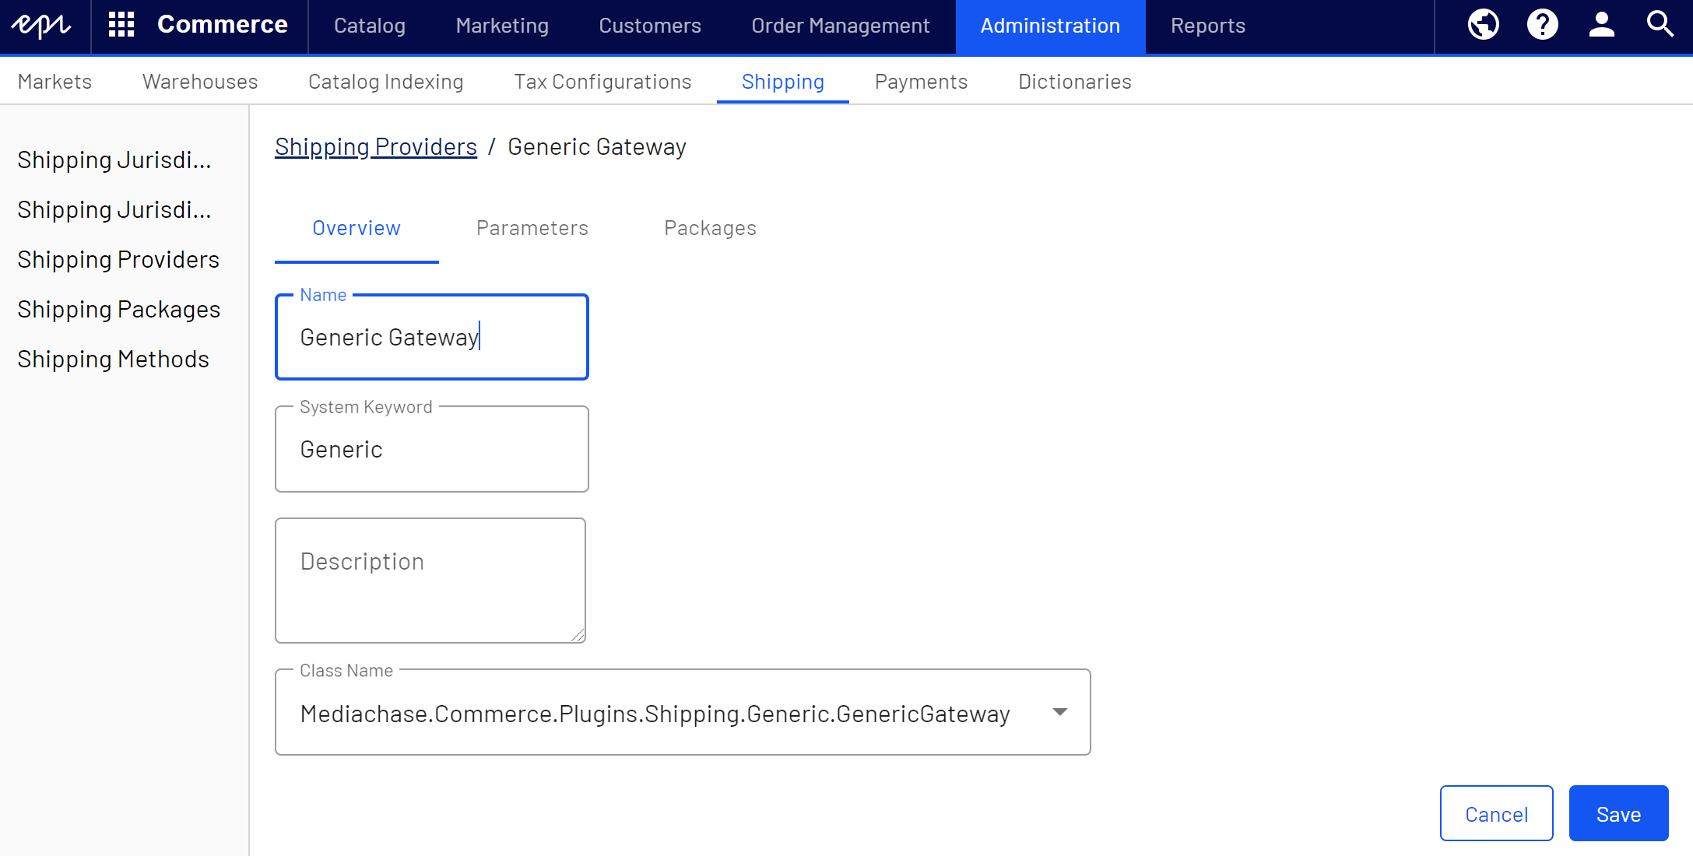Open Class Name GenericGateway combo box
The image size is (1693, 856).
(x=654, y=714)
